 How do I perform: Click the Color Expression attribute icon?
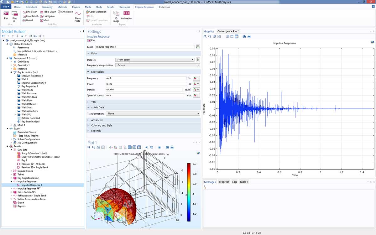point(87,12)
